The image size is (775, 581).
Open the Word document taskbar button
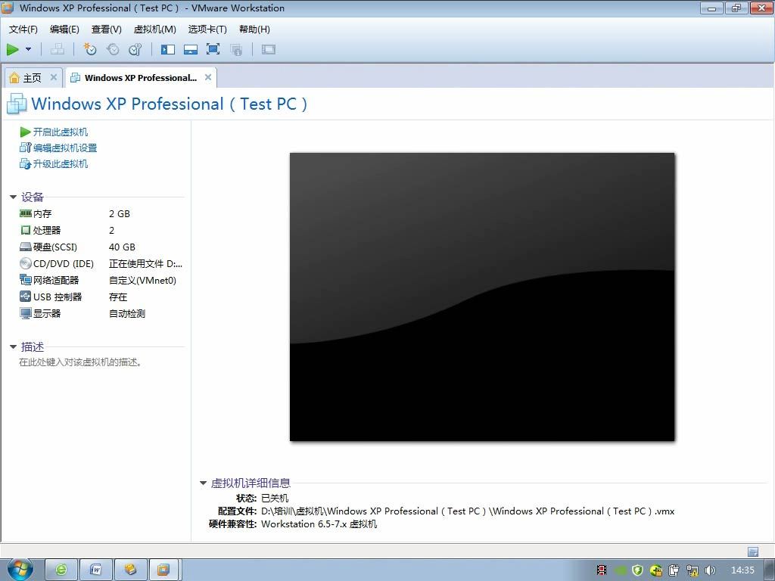(x=96, y=570)
